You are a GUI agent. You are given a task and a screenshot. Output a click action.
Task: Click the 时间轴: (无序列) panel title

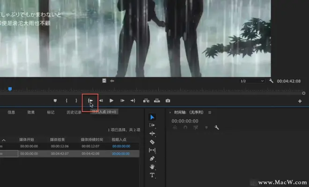click(x=189, y=112)
